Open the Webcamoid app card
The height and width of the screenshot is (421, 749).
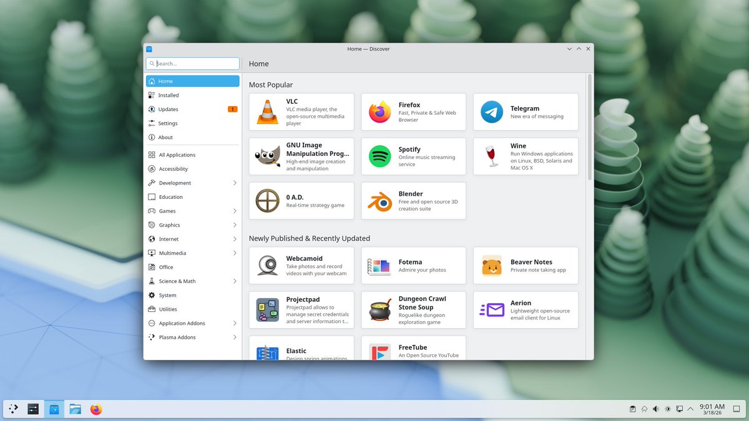(301, 266)
